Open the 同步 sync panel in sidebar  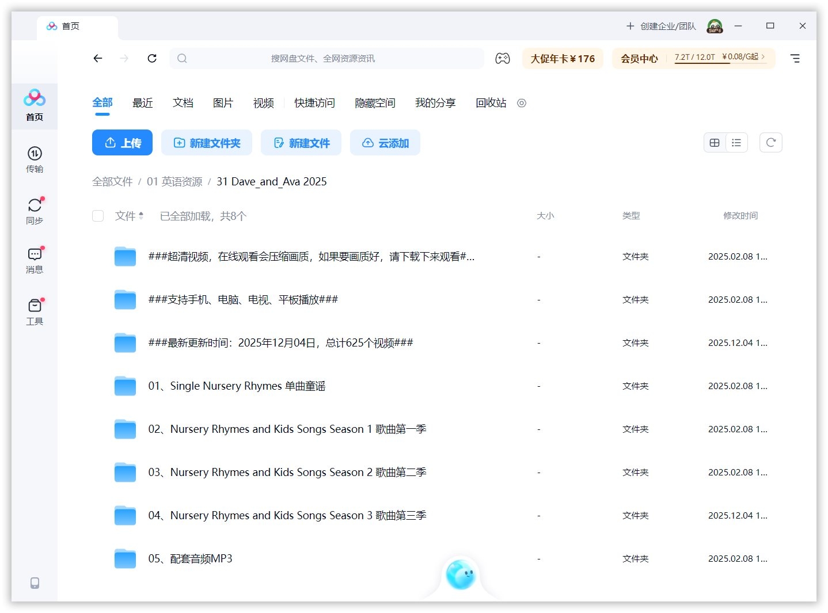[35, 210]
